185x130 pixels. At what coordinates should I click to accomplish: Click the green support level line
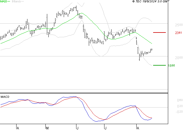click(159, 65)
